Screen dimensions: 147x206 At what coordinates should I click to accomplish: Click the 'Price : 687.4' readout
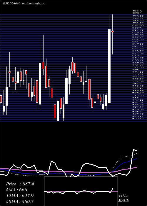click(x=20, y=184)
